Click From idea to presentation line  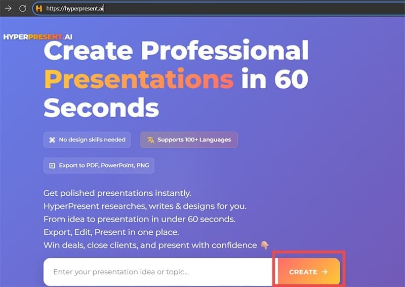139,219
